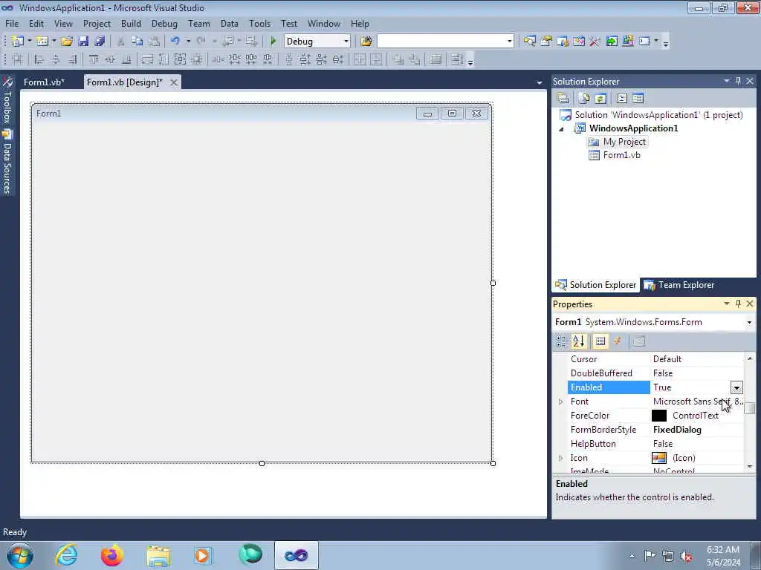Image resolution: width=761 pixels, height=570 pixels.
Task: Click View Code icon in Solution Explorer
Action: point(622,99)
